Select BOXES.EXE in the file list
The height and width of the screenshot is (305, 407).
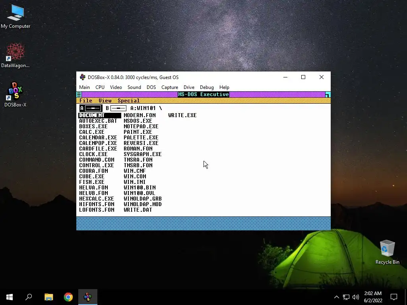point(93,126)
